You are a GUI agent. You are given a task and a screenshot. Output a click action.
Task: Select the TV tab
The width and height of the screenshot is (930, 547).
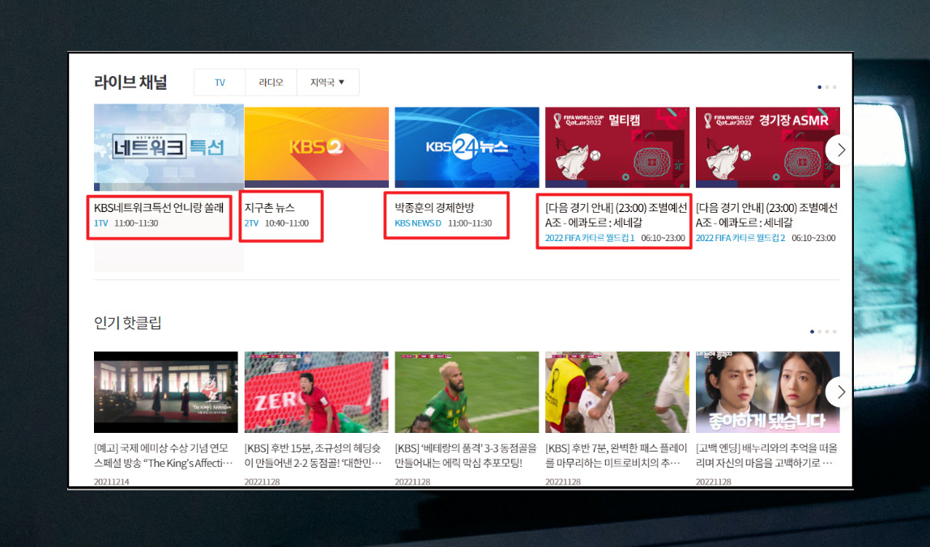pyautogui.click(x=220, y=83)
